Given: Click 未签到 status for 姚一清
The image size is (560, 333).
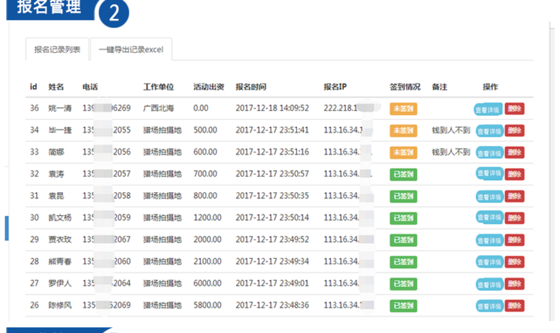Looking at the screenshot, I should (x=403, y=109).
